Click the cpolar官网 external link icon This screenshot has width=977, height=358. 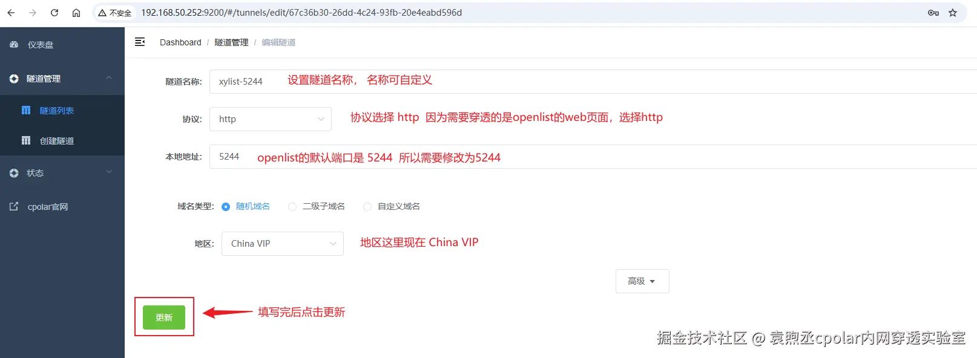14,206
